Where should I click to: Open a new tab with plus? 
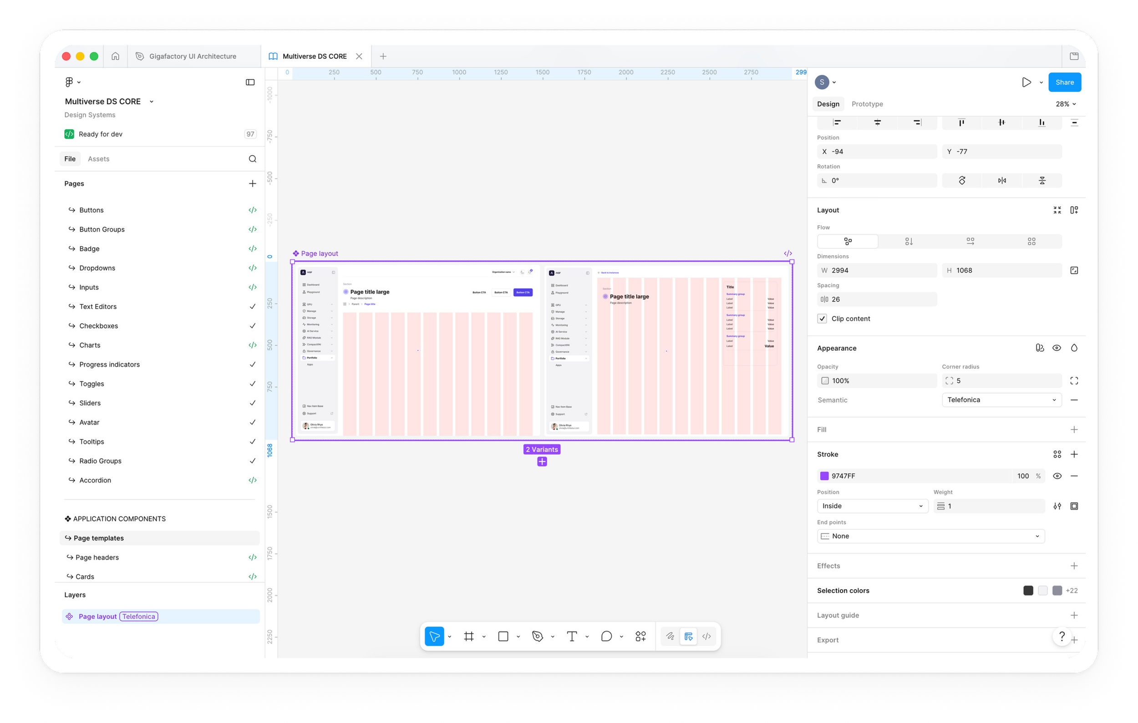coord(383,56)
